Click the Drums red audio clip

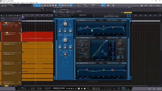click(37, 36)
